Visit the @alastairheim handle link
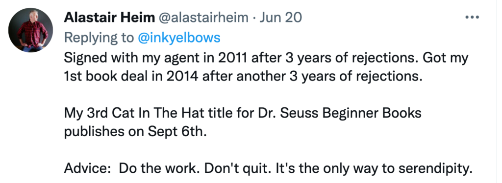 (203, 18)
